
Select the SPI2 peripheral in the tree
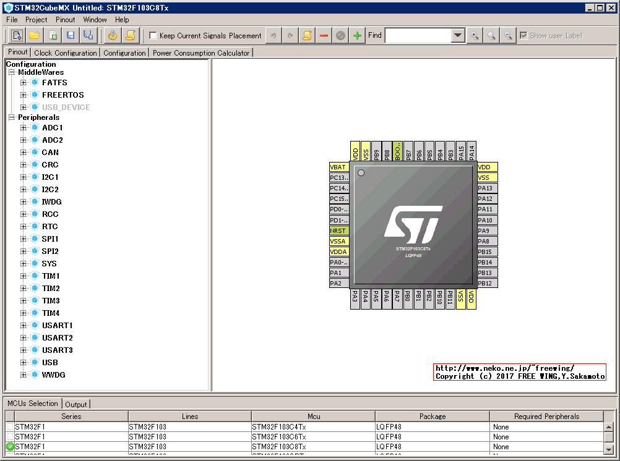[x=50, y=252]
